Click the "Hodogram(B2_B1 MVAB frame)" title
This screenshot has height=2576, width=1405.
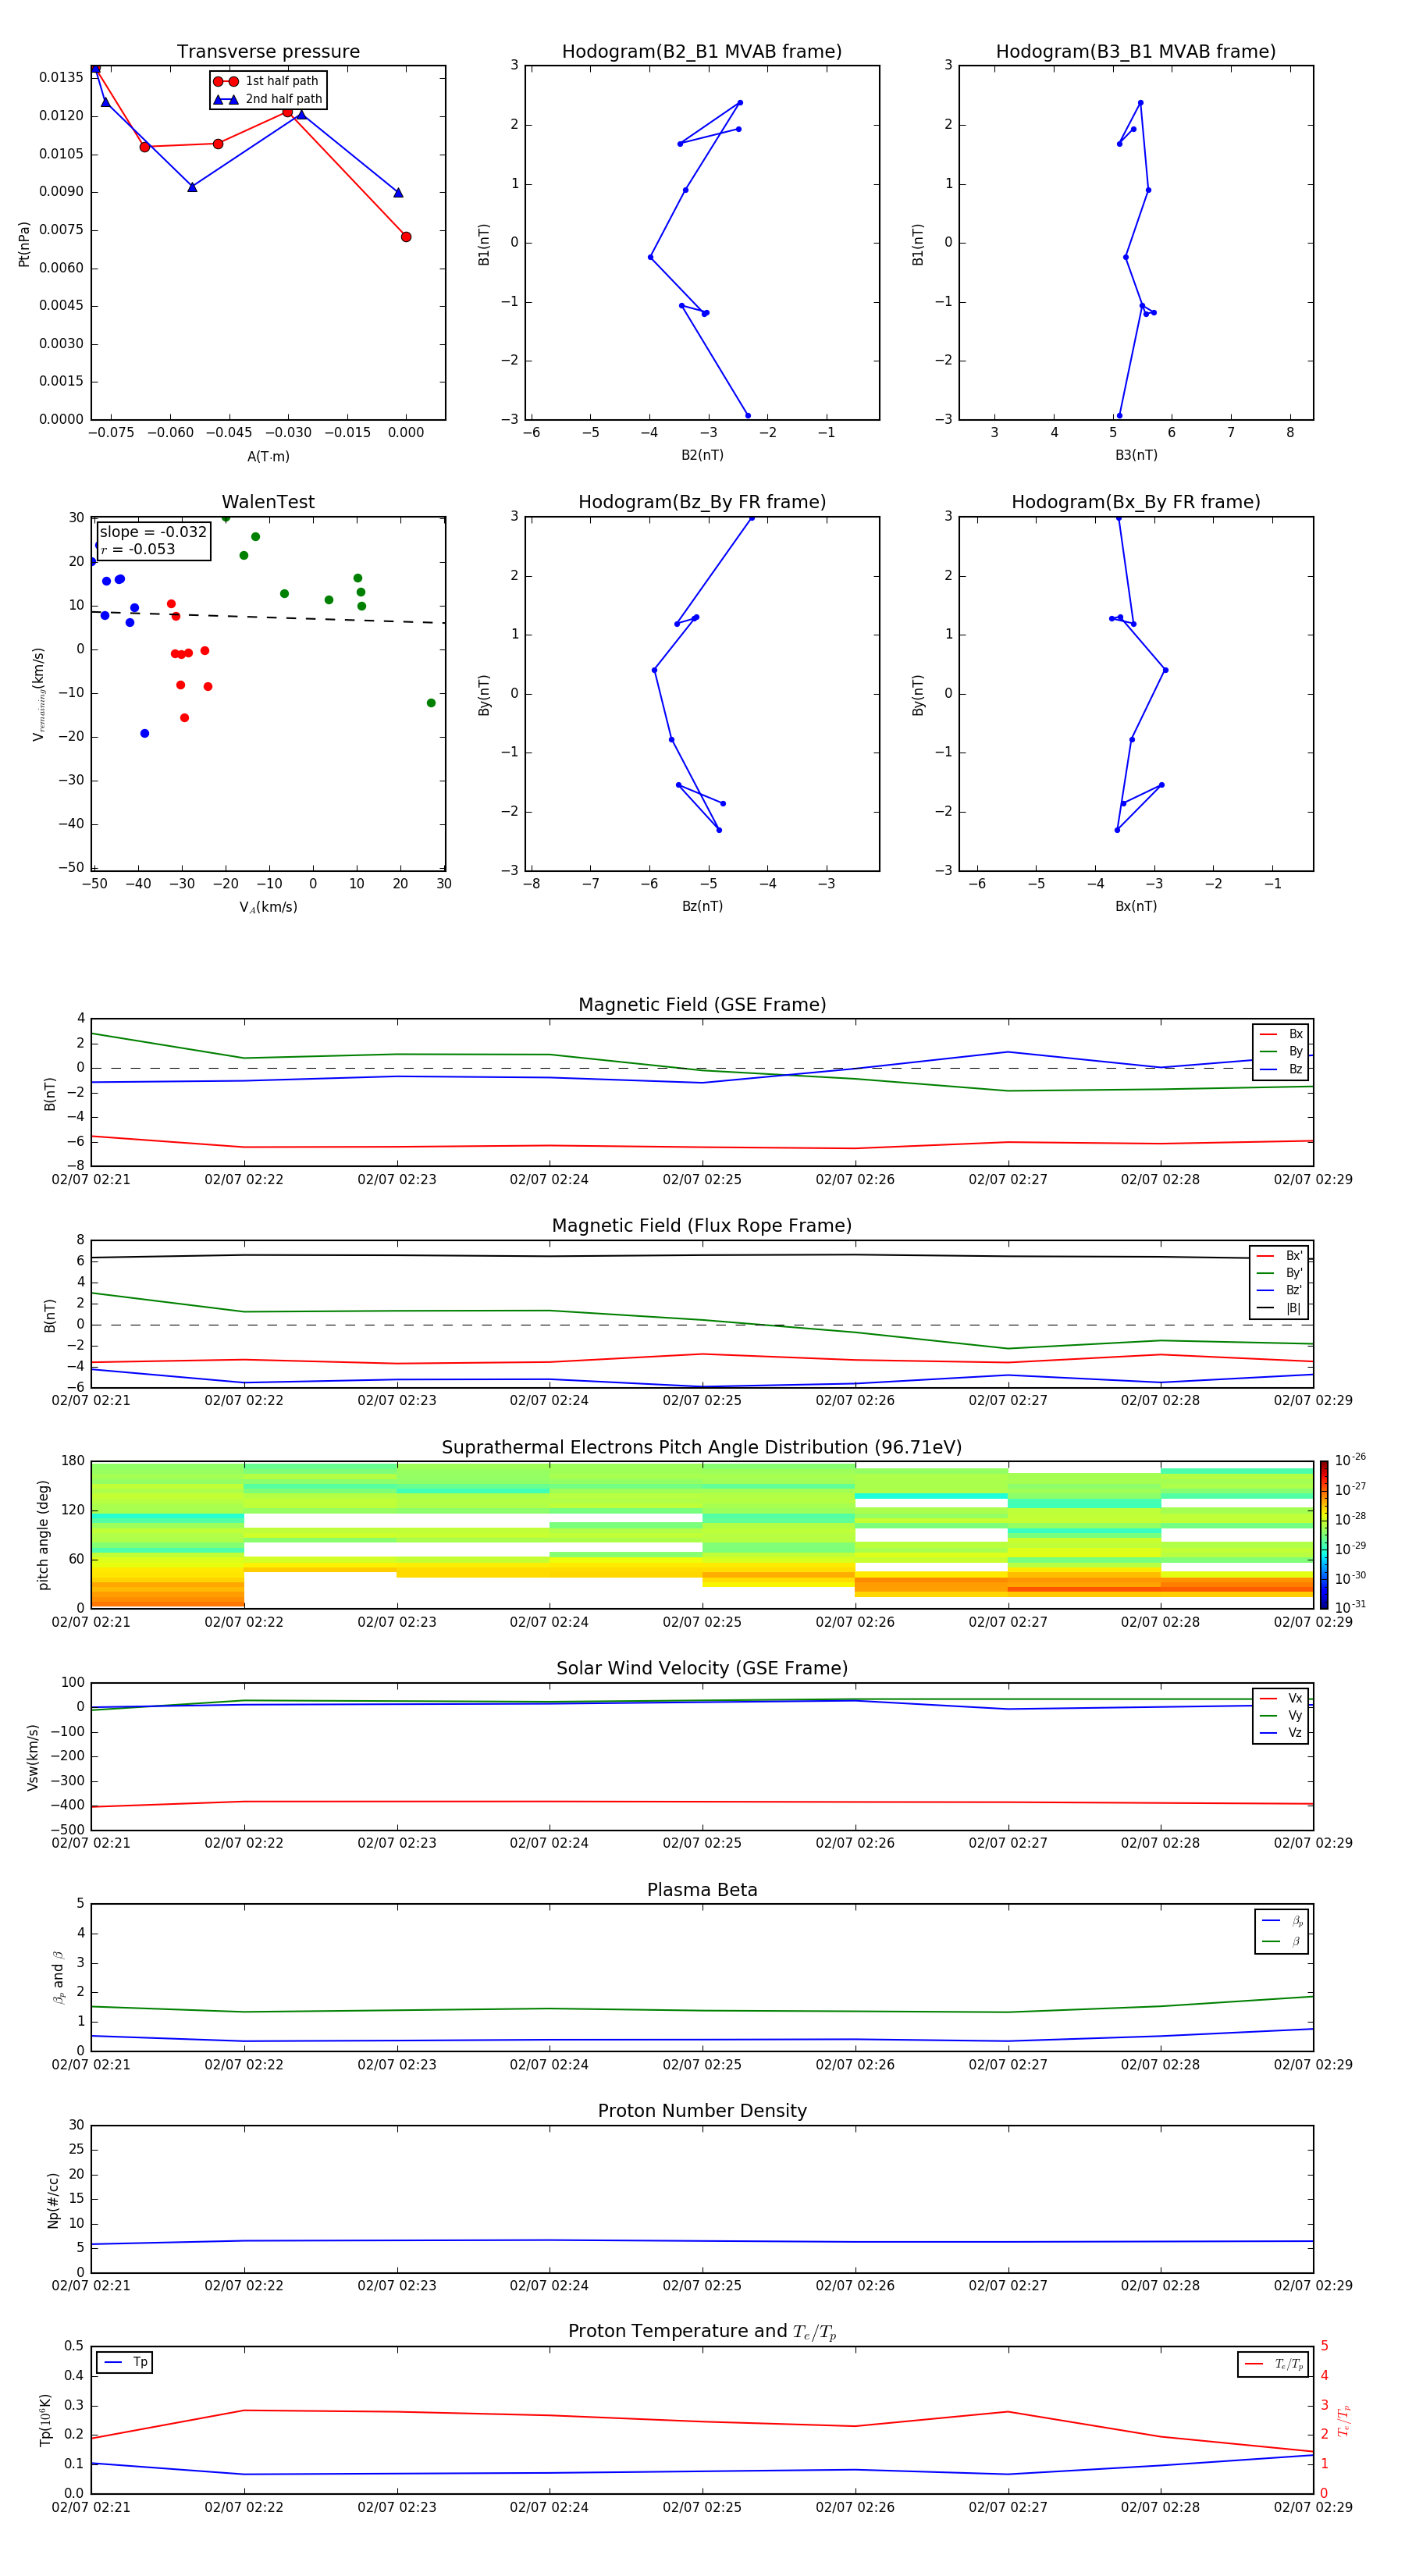tap(702, 52)
